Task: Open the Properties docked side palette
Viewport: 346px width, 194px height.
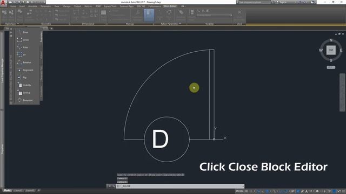Action: [2, 149]
